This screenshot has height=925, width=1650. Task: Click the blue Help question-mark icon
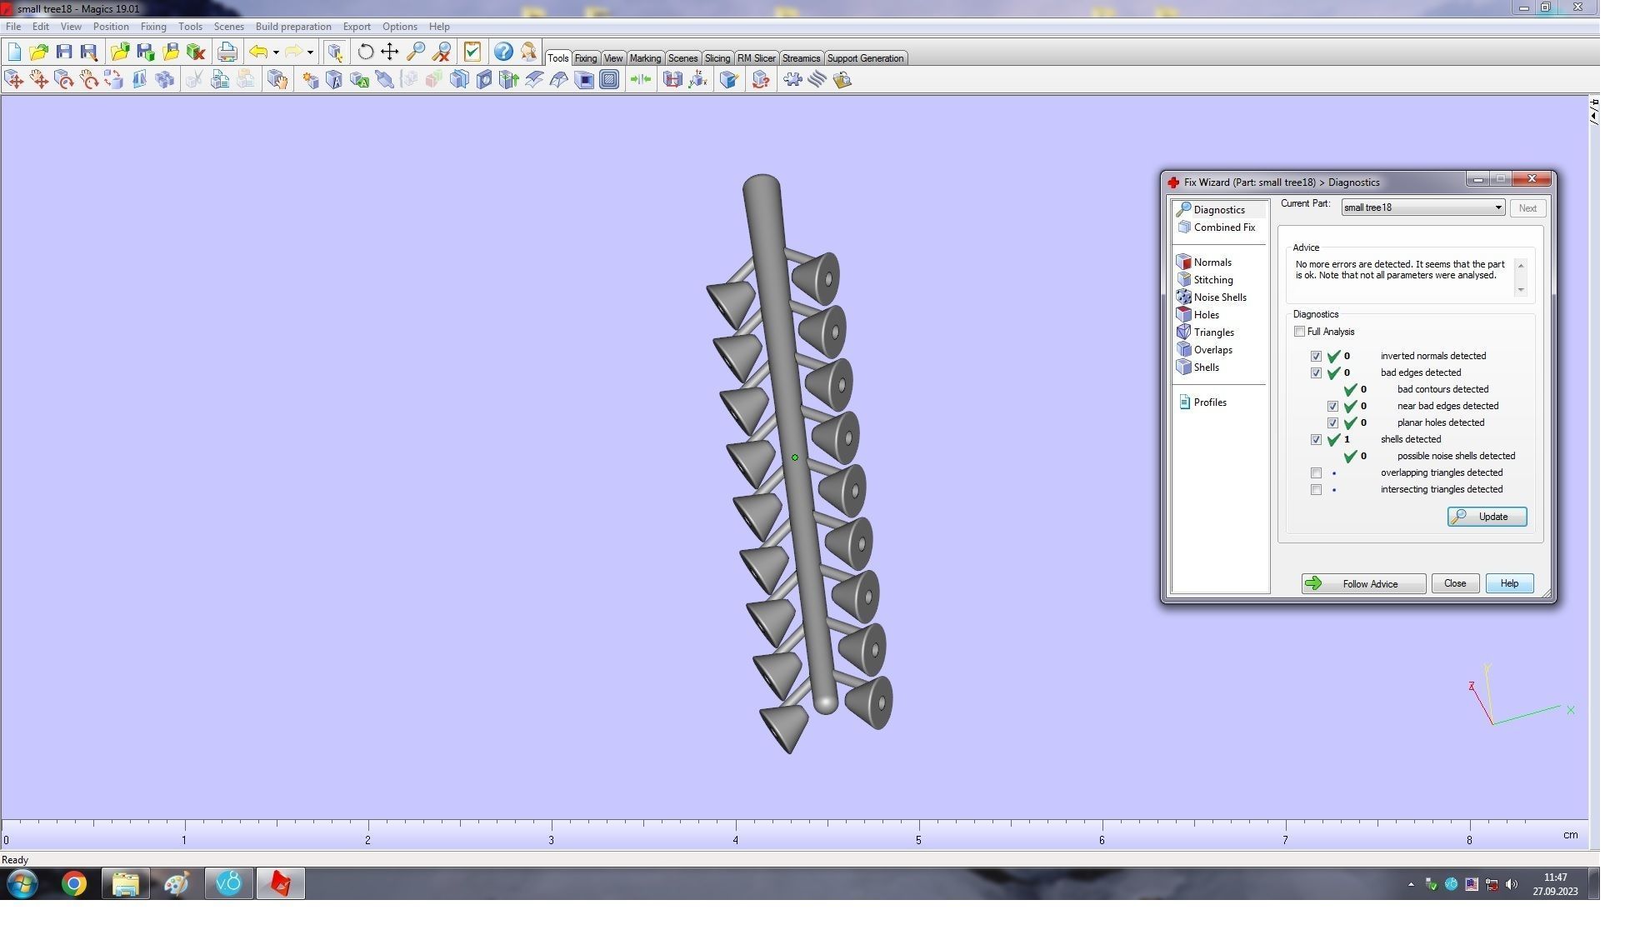(x=502, y=52)
